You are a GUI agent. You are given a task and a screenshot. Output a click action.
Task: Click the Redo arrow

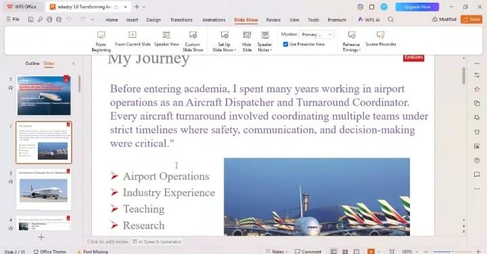83,19
